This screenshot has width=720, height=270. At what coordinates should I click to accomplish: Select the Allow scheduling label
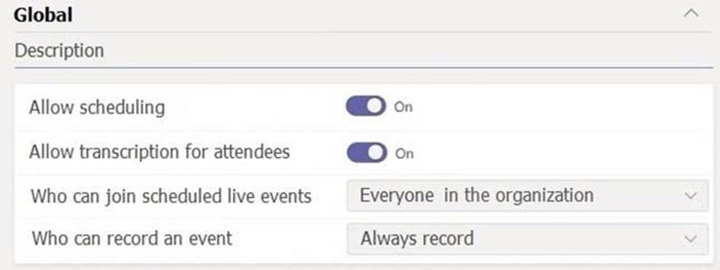point(97,107)
